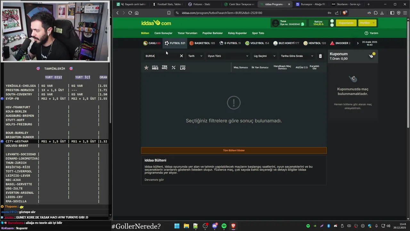This screenshot has width=410, height=231.
Task: Reload the current page
Action: coord(130,13)
